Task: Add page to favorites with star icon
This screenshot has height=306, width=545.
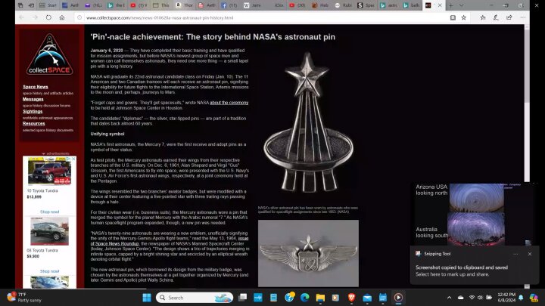Action: coord(464,17)
